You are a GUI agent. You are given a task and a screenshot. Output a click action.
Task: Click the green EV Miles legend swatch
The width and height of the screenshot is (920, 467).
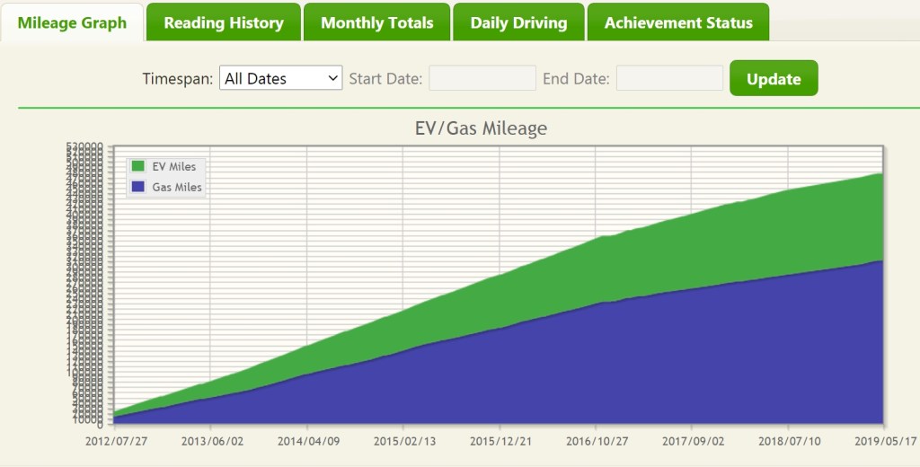[x=138, y=166]
